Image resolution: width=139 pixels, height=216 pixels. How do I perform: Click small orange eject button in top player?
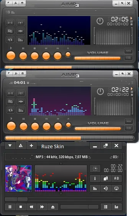[x=68, y=54]
